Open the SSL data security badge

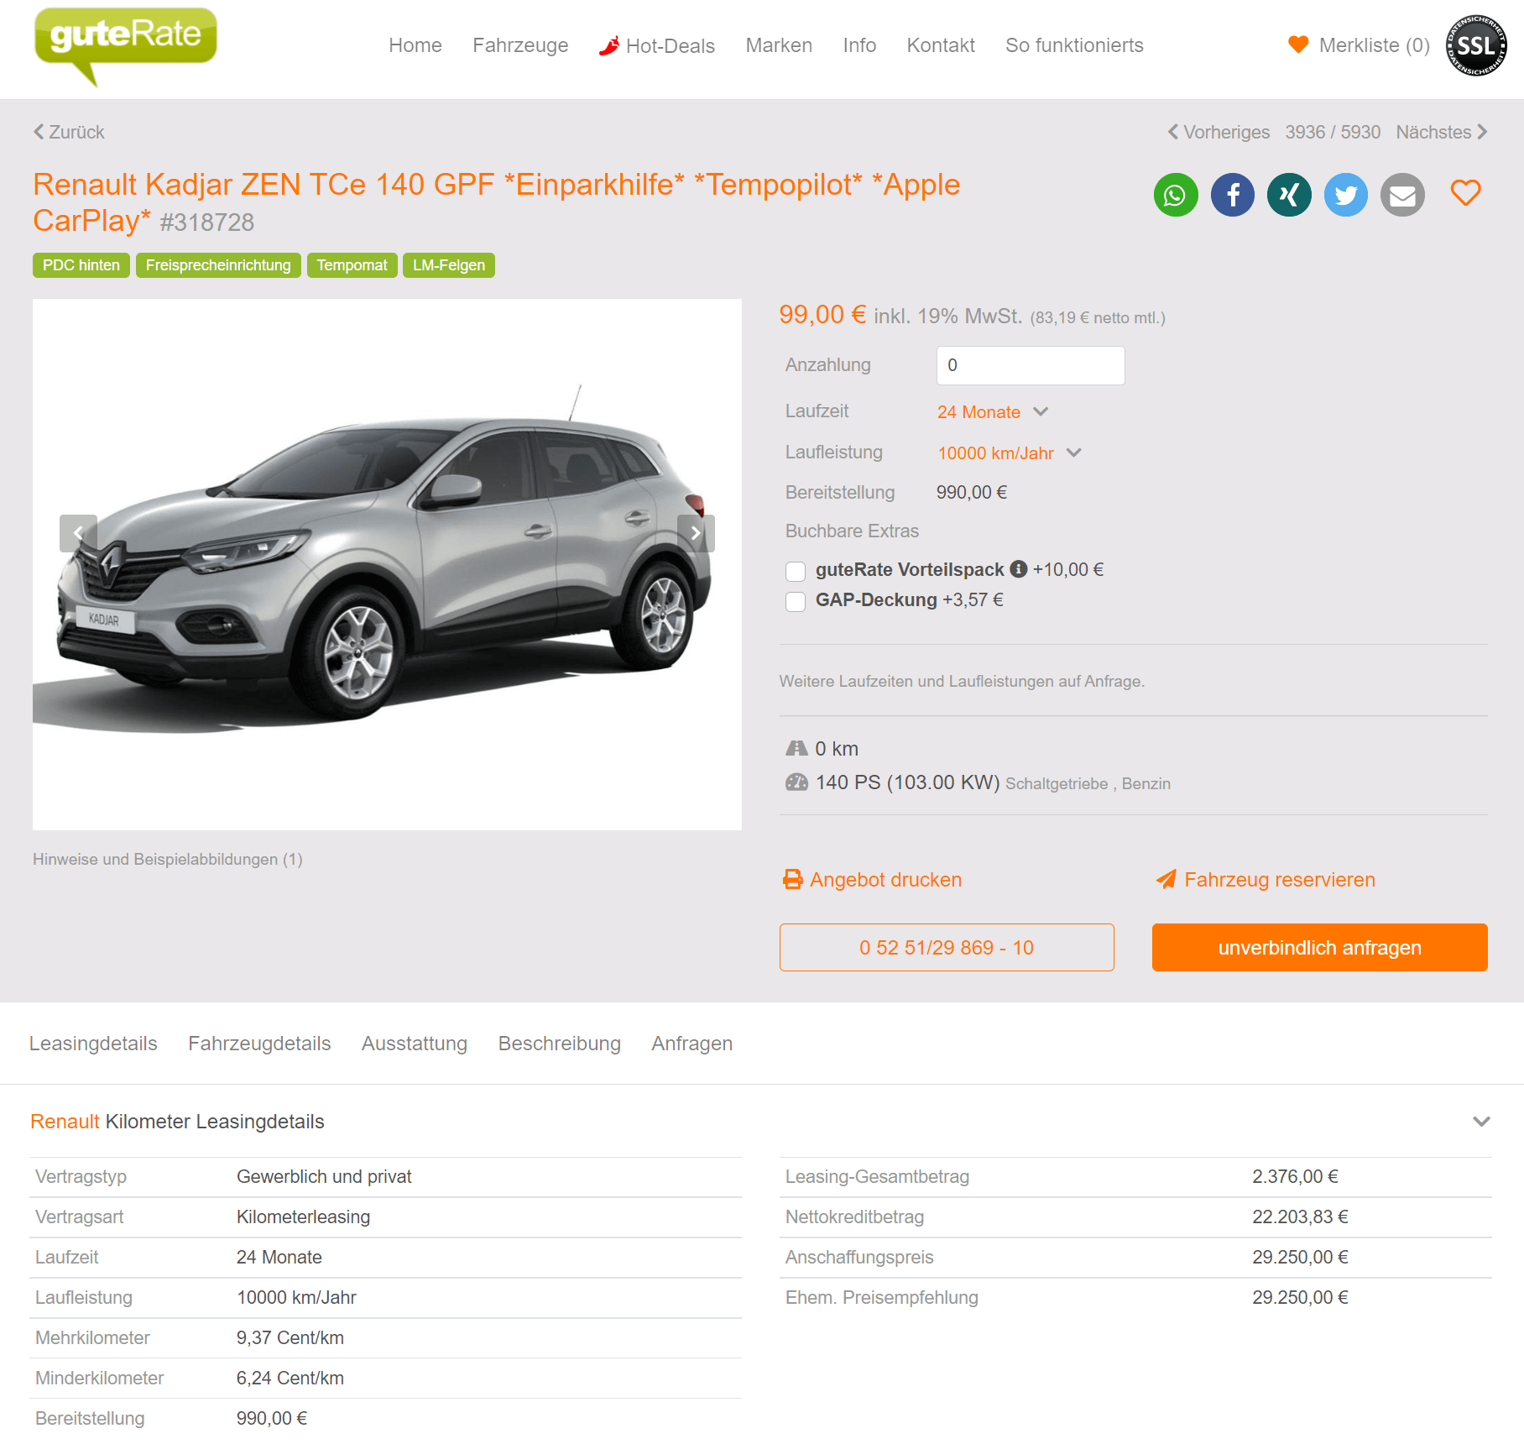coord(1476,45)
